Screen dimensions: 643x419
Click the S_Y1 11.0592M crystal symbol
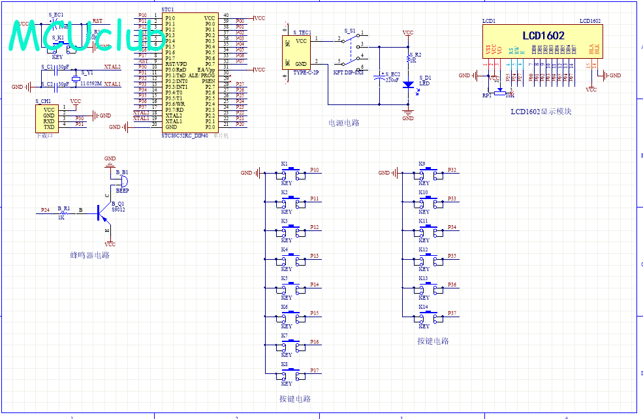[76, 80]
